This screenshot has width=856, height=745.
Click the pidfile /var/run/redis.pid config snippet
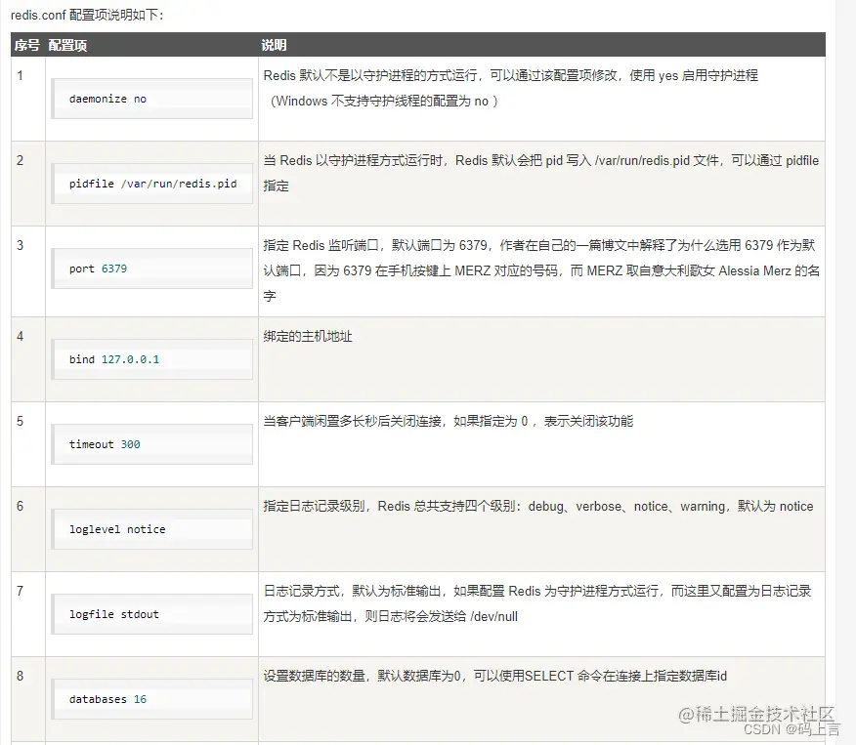pyautogui.click(x=151, y=183)
